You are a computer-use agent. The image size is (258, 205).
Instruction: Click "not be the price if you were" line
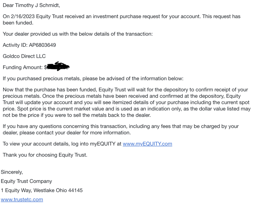[77, 115]
